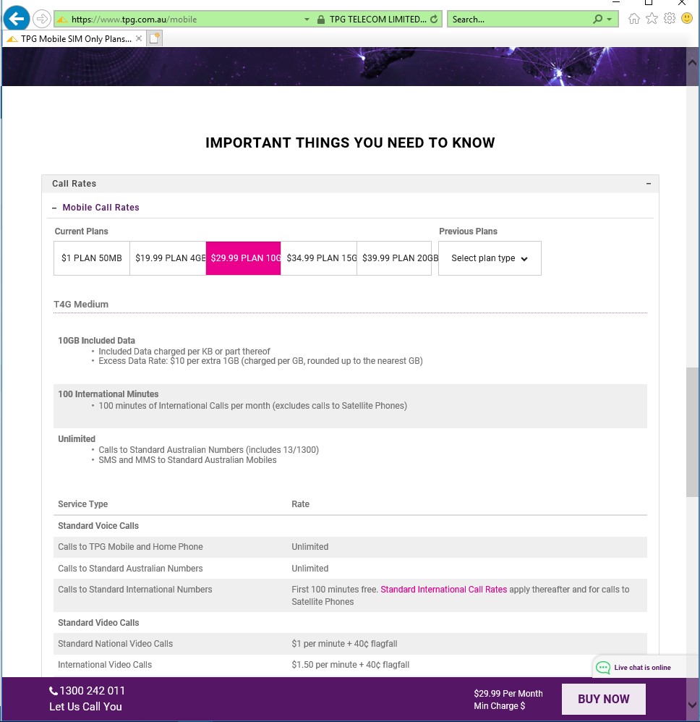This screenshot has height=722, width=700.
Task: Open the address bar autocomplete dropdown arrow
Action: pos(307,20)
